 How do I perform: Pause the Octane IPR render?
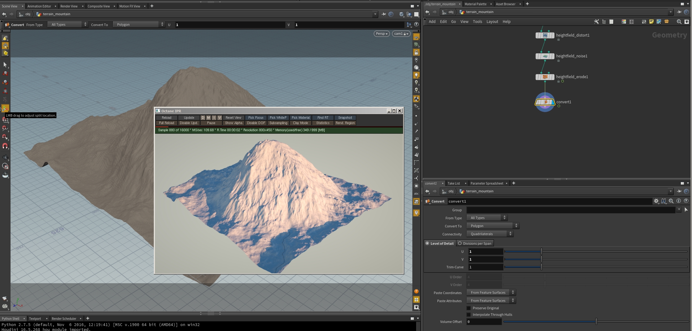coord(211,123)
